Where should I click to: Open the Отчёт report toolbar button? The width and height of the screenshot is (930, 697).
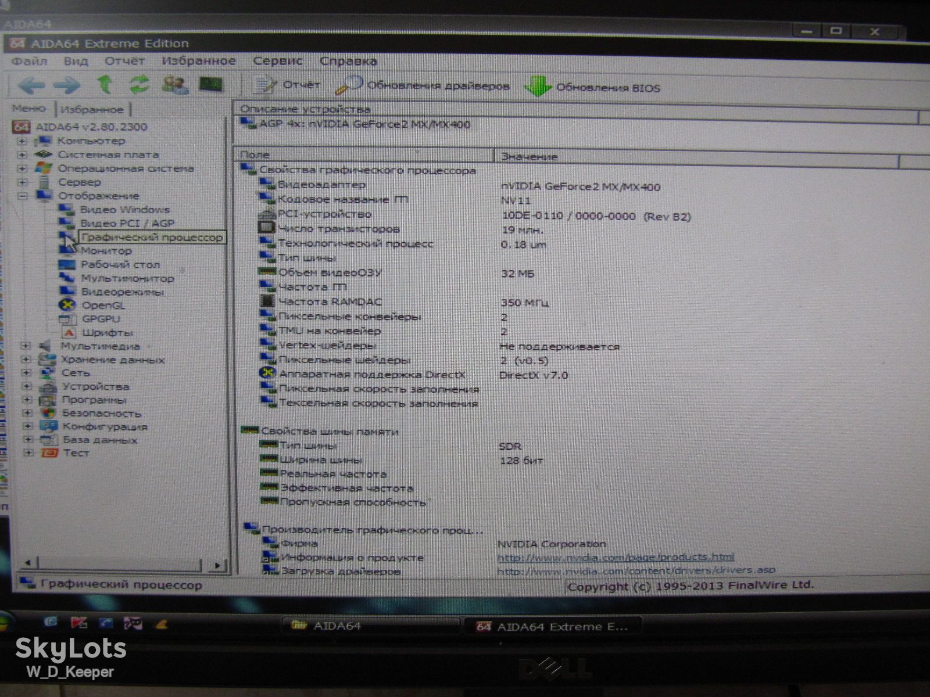click(288, 85)
